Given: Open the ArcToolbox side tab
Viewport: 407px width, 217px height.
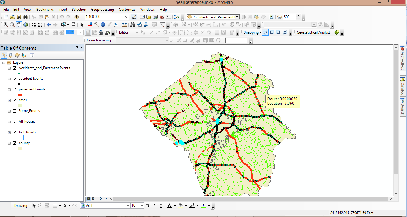Looking at the screenshot, I should click(x=403, y=58).
